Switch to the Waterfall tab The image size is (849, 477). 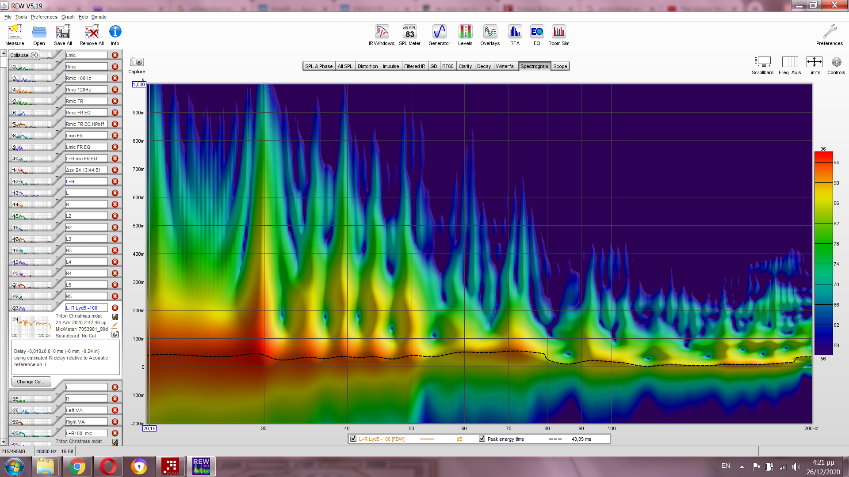(505, 66)
